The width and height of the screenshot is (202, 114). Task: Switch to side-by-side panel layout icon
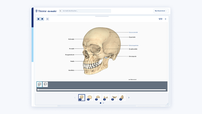tap(39, 19)
